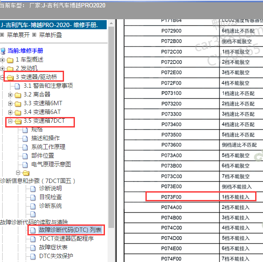Expand the 2 发动机 node
Screen dimensions: 263x262
2,69
